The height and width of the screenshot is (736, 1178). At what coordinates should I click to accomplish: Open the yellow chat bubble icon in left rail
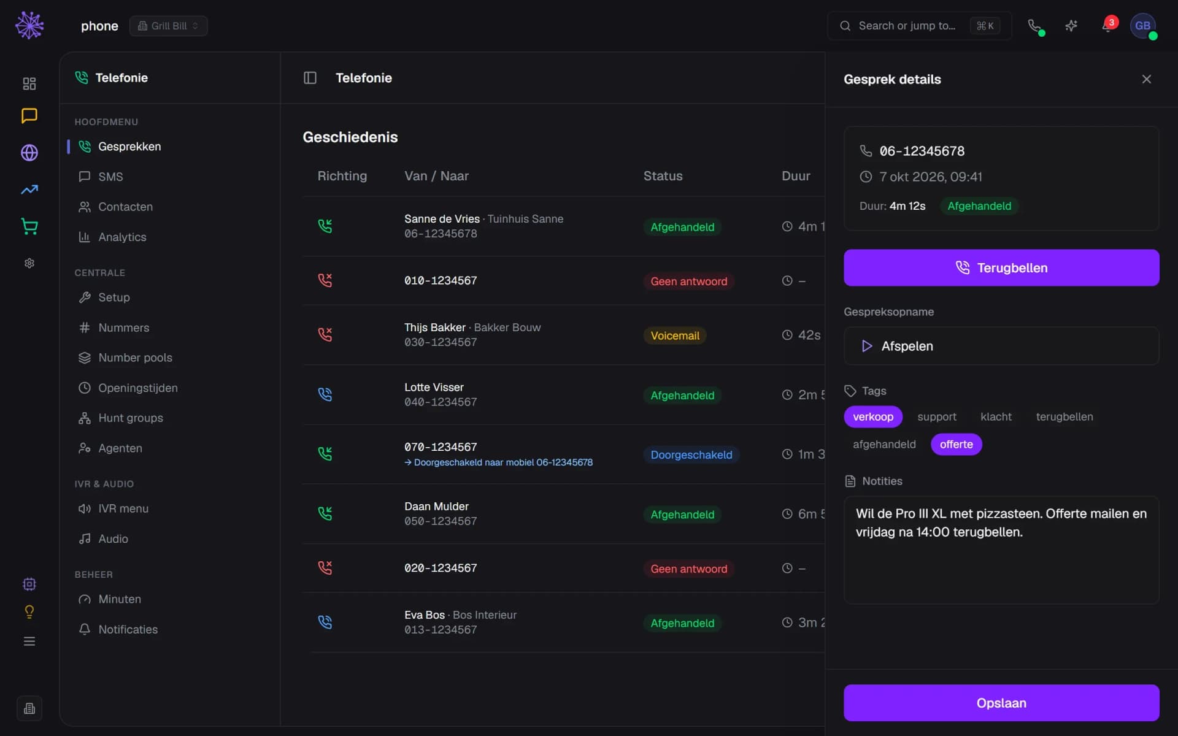[29, 116]
